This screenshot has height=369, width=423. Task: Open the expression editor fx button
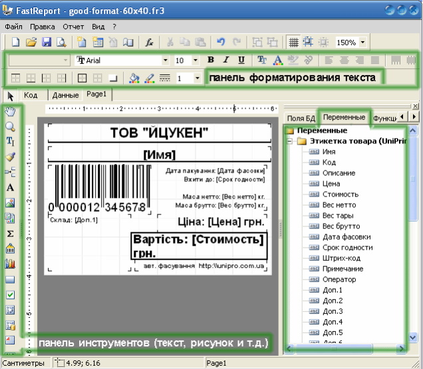pos(150,42)
